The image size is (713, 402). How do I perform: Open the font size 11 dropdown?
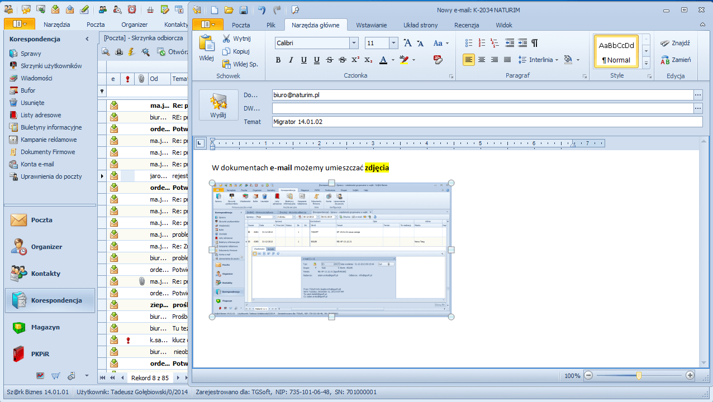tap(394, 43)
